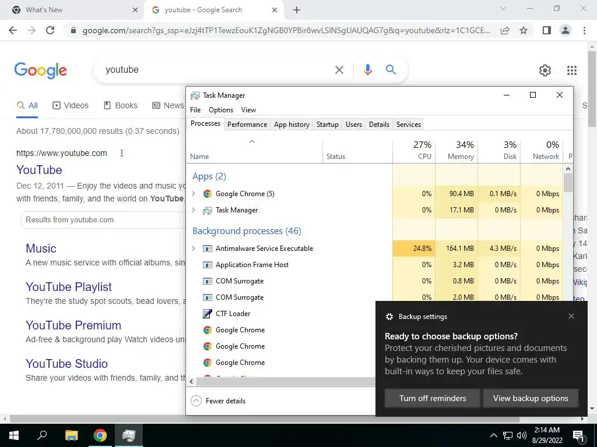Open the Options menu in Task Manager

221,110
